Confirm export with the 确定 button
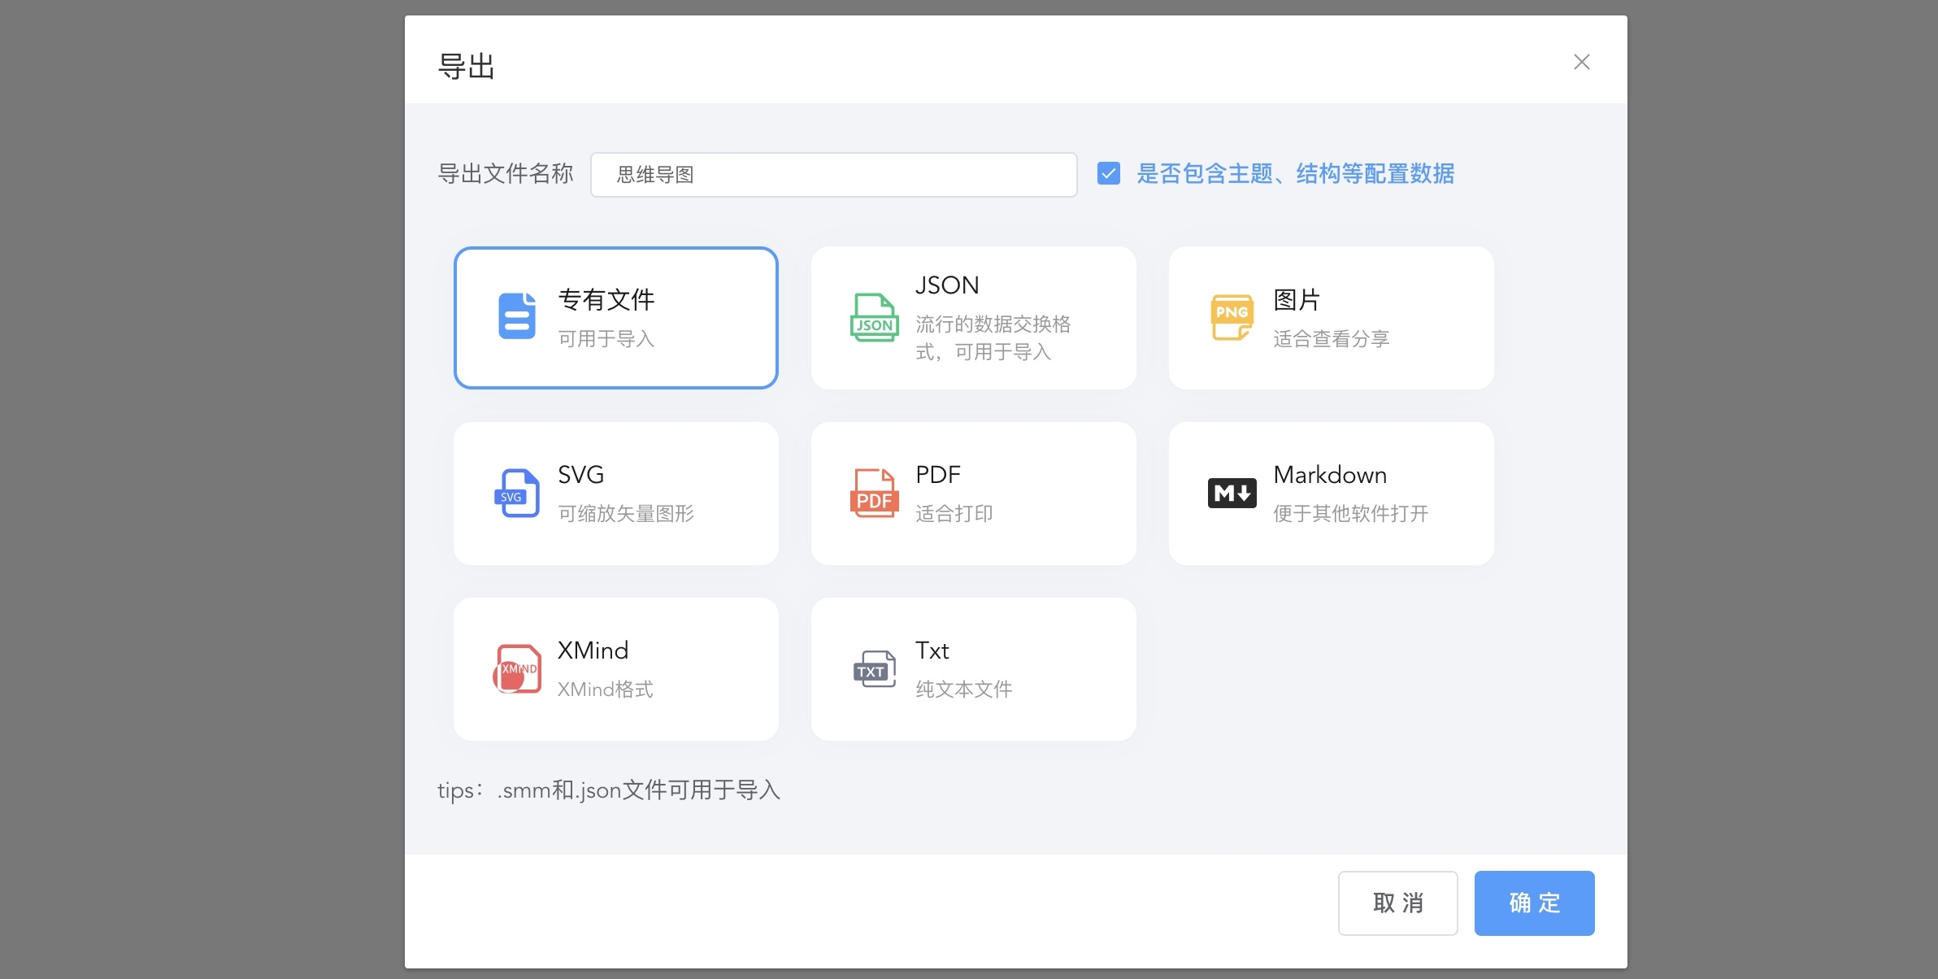 1535,903
